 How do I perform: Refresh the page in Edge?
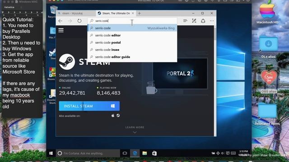[79, 21]
